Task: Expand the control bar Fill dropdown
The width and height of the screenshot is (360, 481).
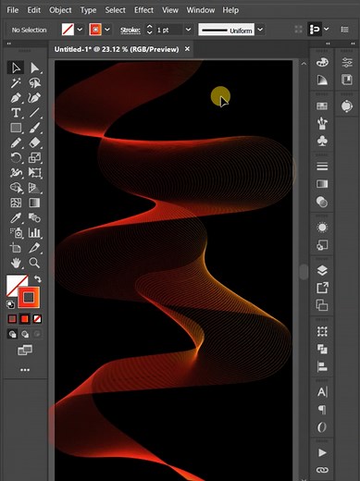Action: (x=80, y=30)
